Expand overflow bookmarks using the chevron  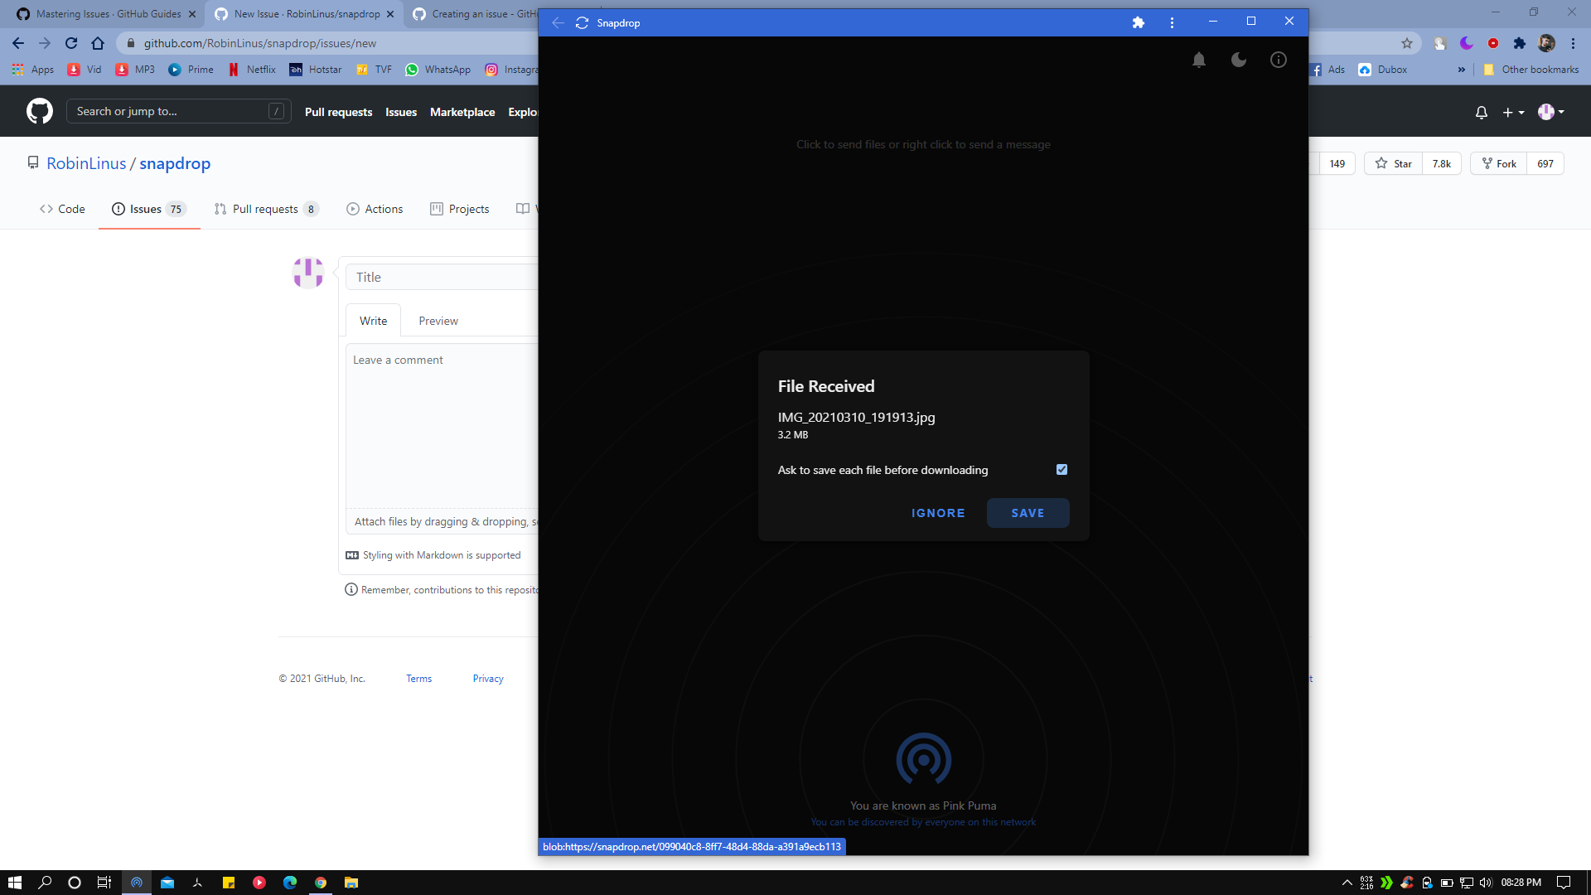pyautogui.click(x=1462, y=70)
